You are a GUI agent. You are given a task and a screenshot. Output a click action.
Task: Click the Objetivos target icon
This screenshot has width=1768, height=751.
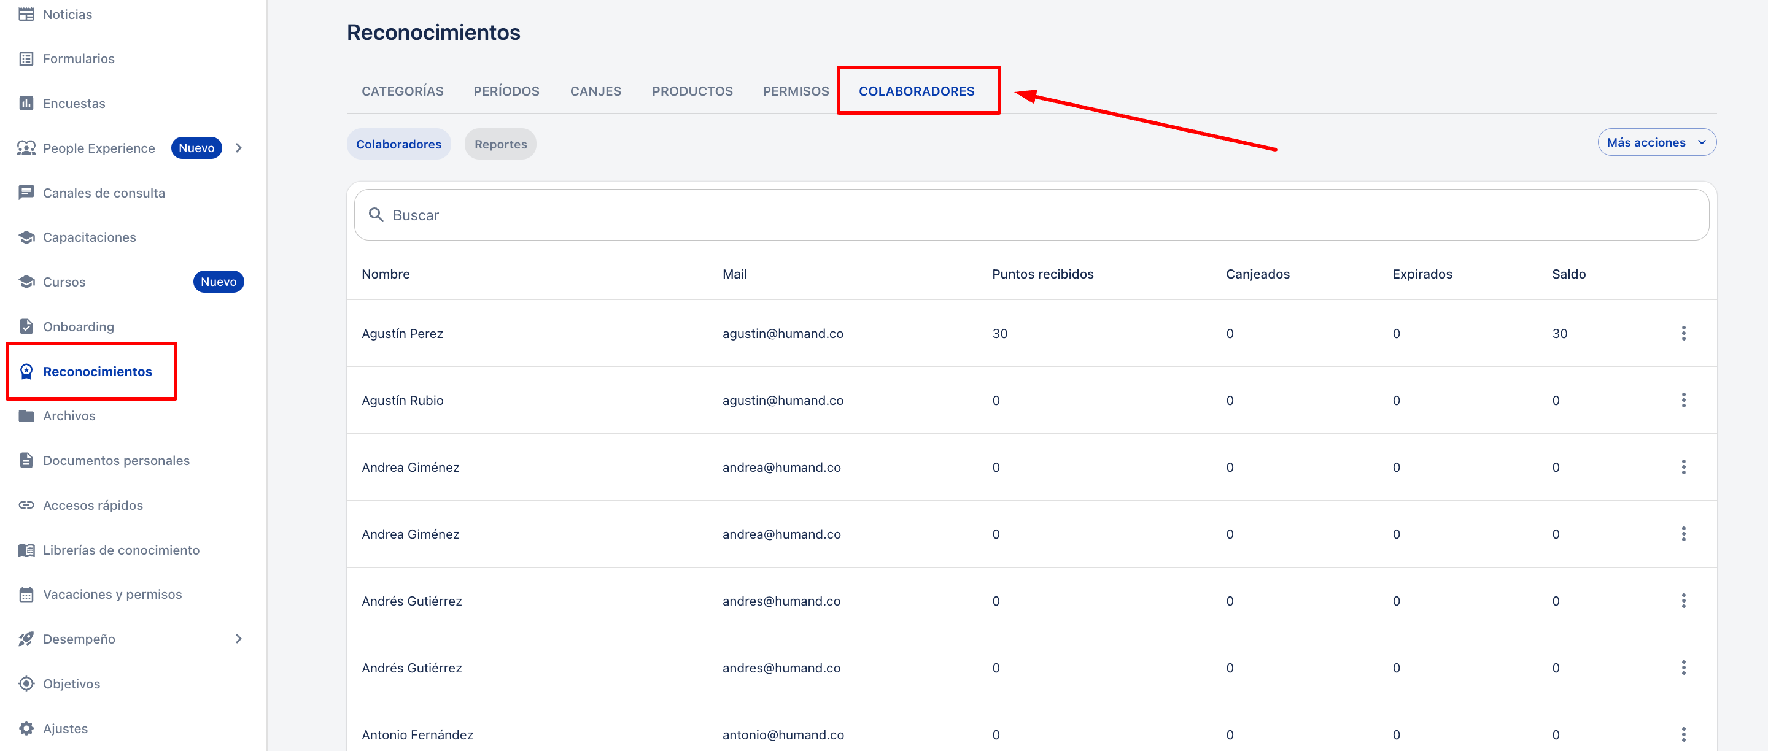tap(26, 684)
